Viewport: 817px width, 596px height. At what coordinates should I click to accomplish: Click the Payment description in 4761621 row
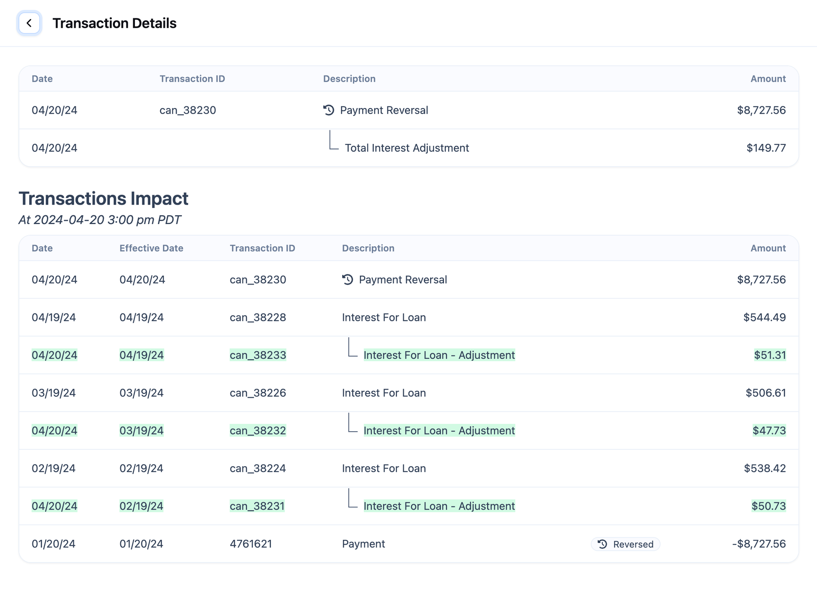(363, 544)
